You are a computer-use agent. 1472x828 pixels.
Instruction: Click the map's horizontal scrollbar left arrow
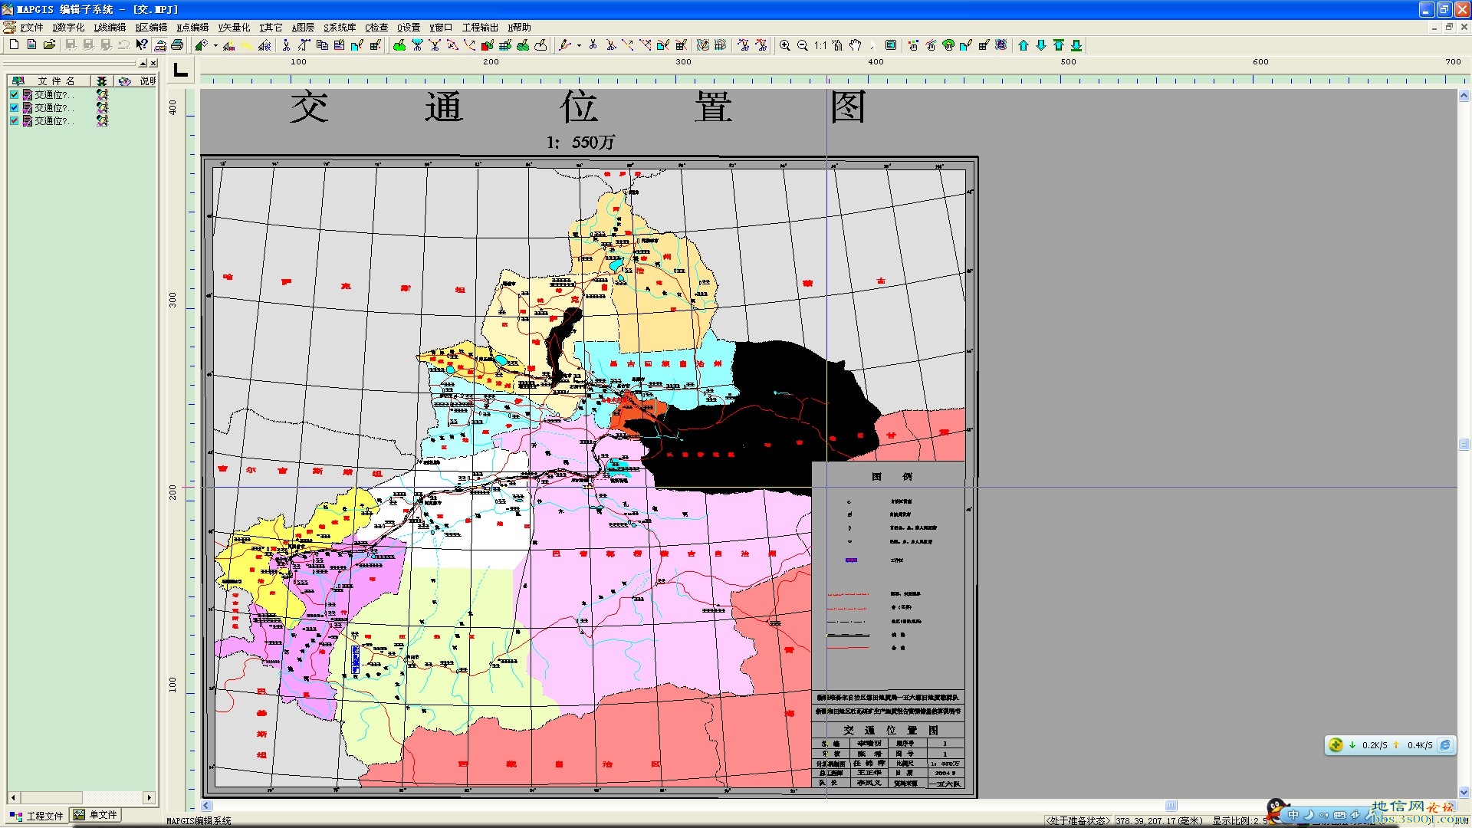206,806
